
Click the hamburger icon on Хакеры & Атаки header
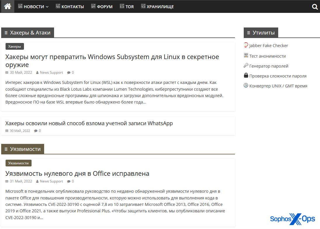pyautogui.click(x=6, y=32)
